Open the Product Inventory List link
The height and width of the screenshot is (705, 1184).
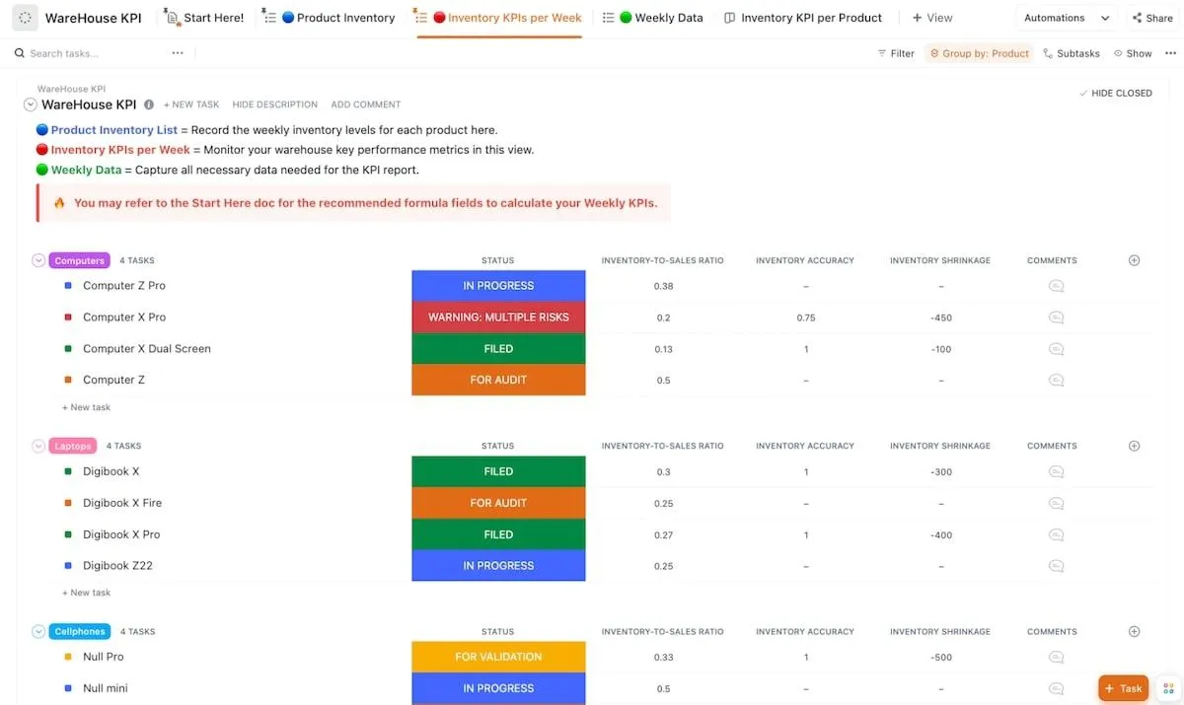(114, 130)
